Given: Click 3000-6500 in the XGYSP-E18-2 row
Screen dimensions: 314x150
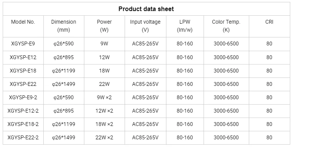Looking at the screenshot, I should tap(226, 124).
